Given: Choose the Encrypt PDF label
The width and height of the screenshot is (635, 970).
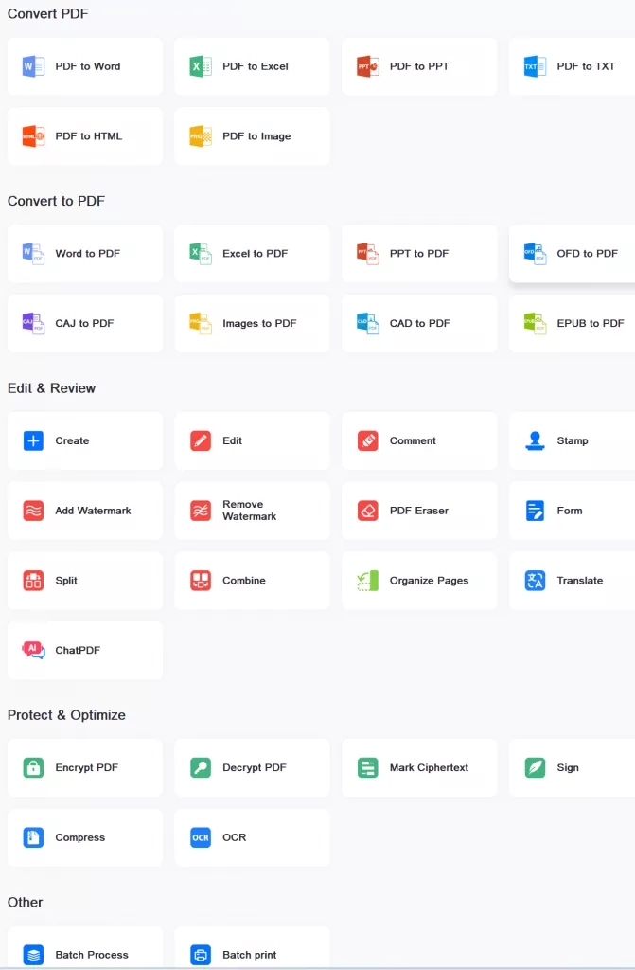Looking at the screenshot, I should pos(86,767).
